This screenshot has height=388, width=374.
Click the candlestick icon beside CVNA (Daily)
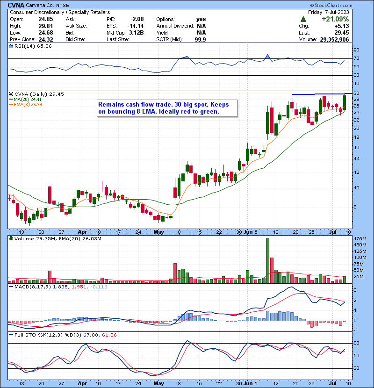[11, 94]
